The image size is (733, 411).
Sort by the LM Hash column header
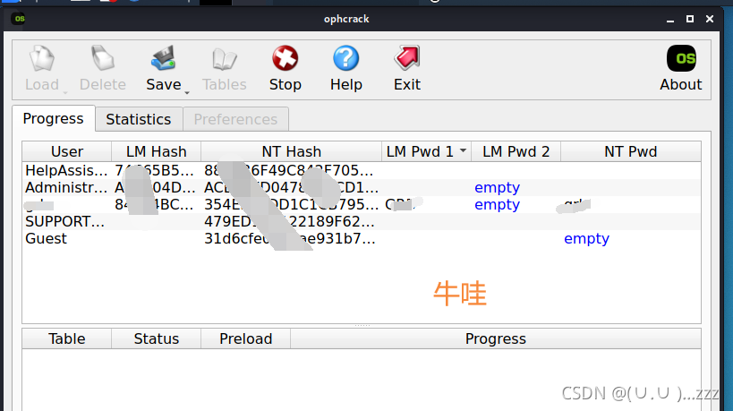click(x=156, y=151)
